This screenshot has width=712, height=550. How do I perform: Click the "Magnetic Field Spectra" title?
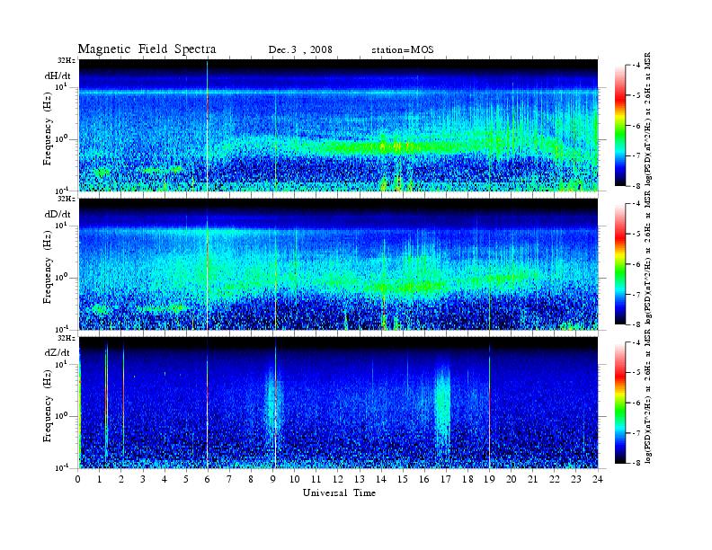147,49
